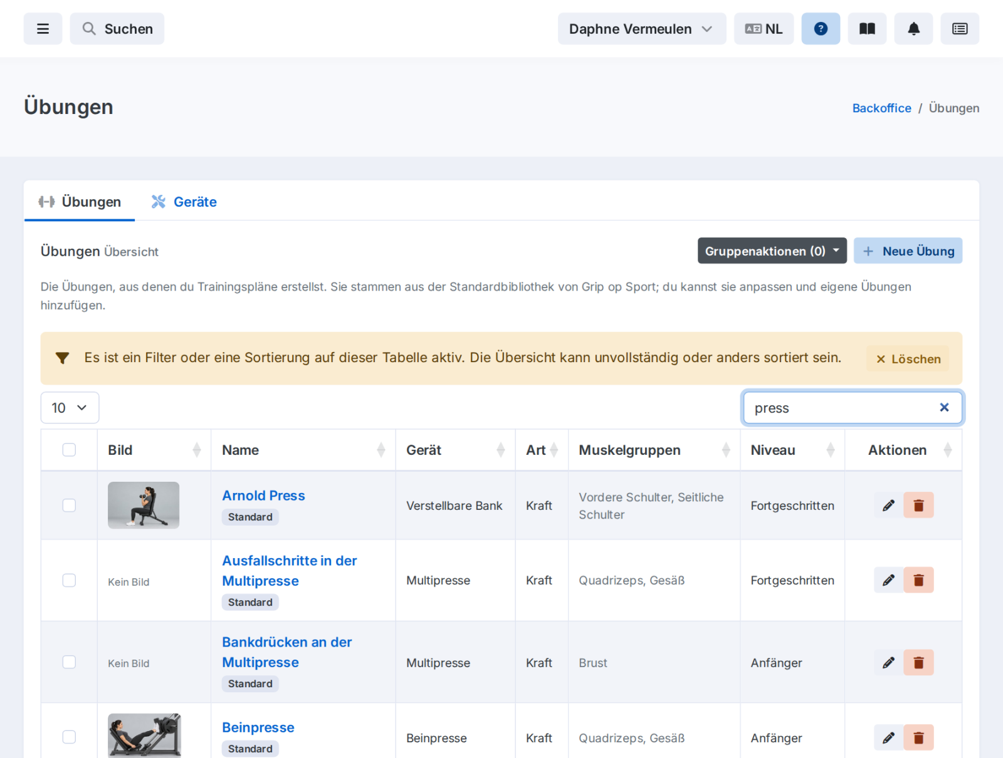
Task: Delete Ausfallschritte in der Multipresse
Action: coord(918,580)
